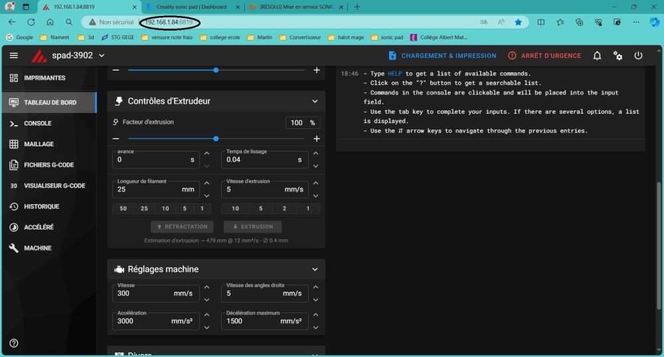Adjust the Facteur d'extrusion slider

(216, 139)
